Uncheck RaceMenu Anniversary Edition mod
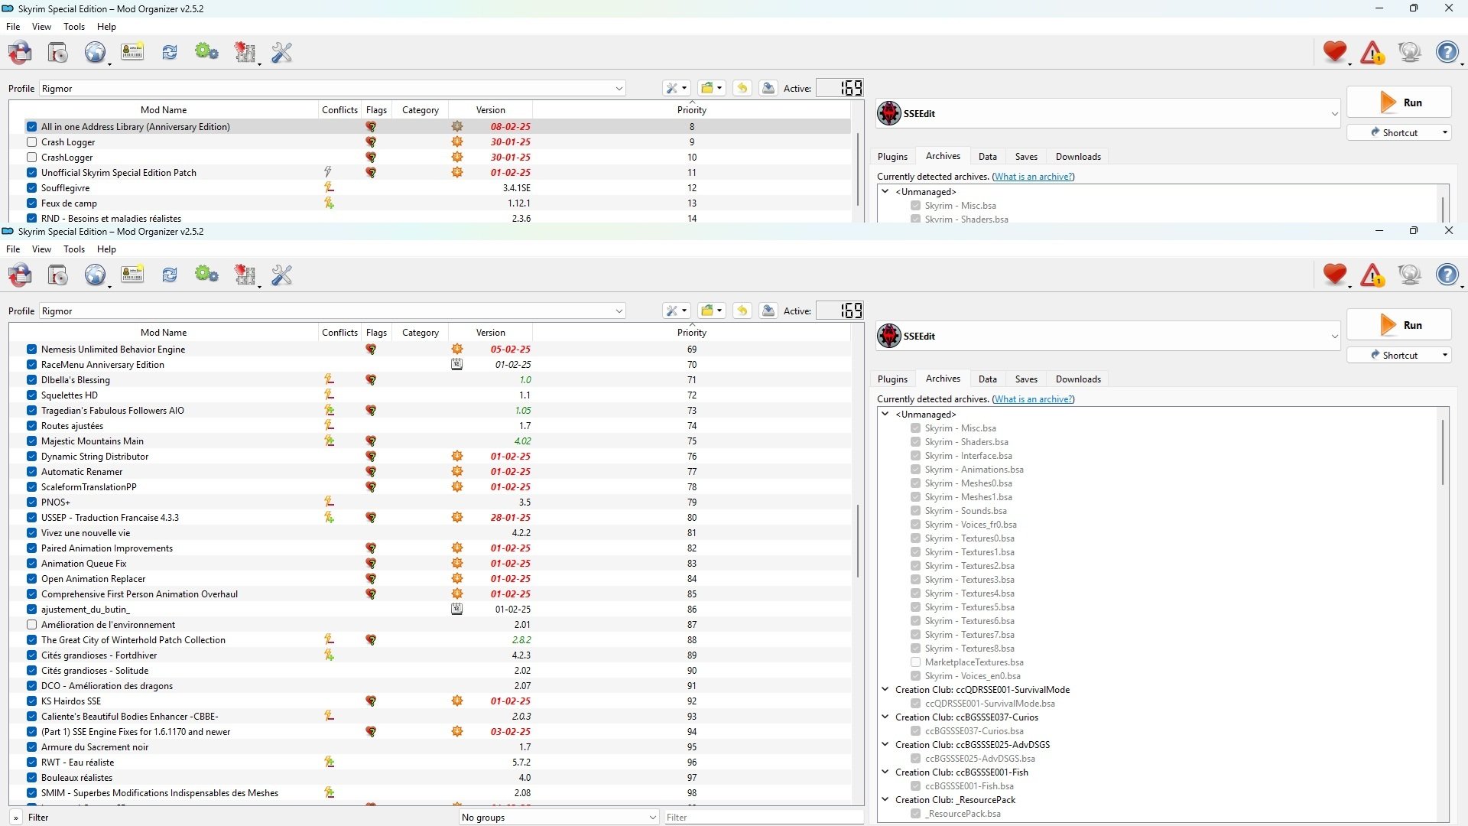 (x=31, y=365)
